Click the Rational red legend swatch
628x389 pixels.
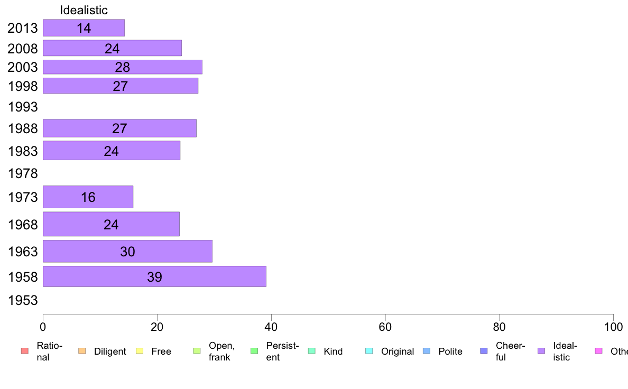click(x=25, y=351)
